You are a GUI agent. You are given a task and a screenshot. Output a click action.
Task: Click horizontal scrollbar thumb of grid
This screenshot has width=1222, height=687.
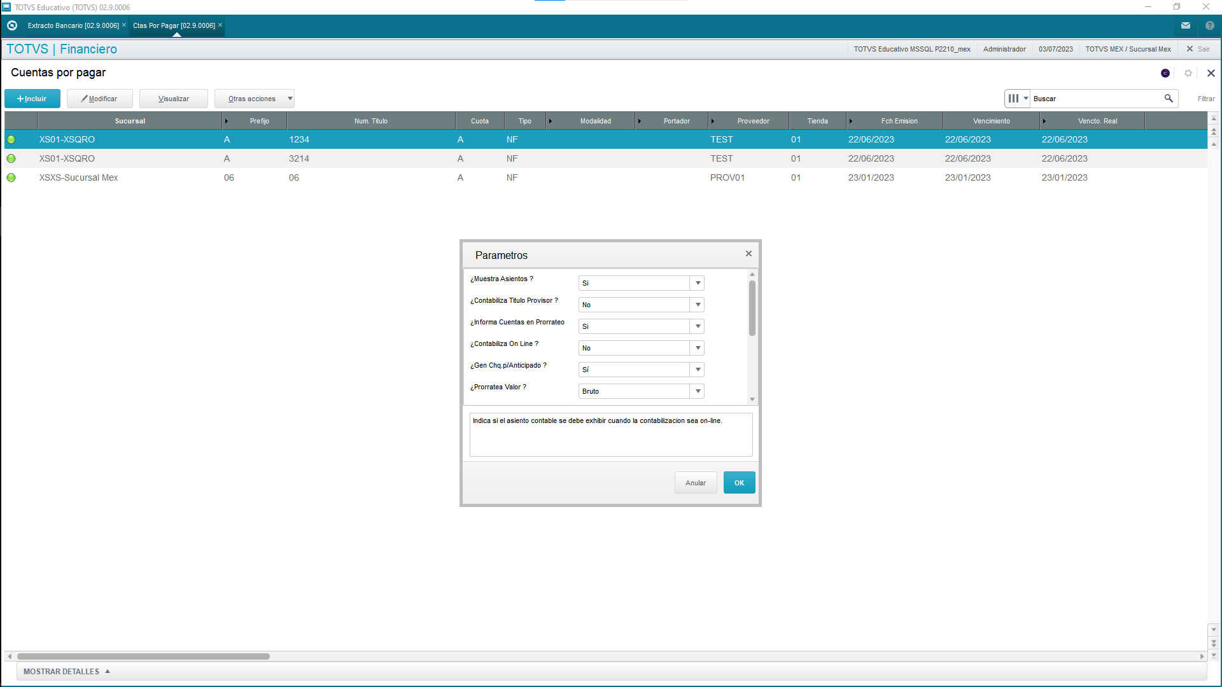[x=143, y=656]
